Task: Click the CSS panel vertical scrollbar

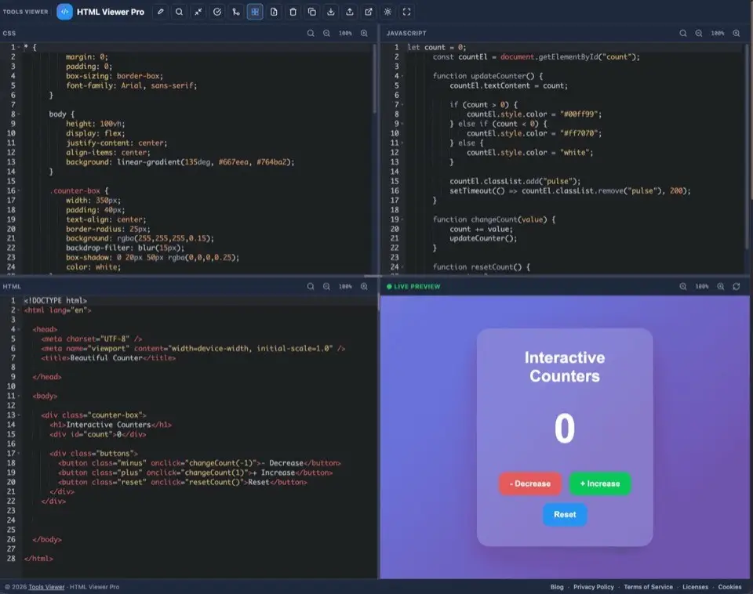Action: point(375,79)
